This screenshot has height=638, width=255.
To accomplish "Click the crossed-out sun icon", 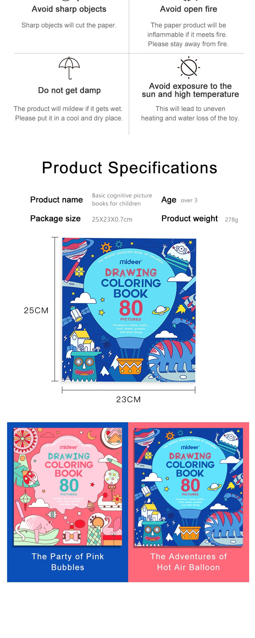I will (x=189, y=67).
